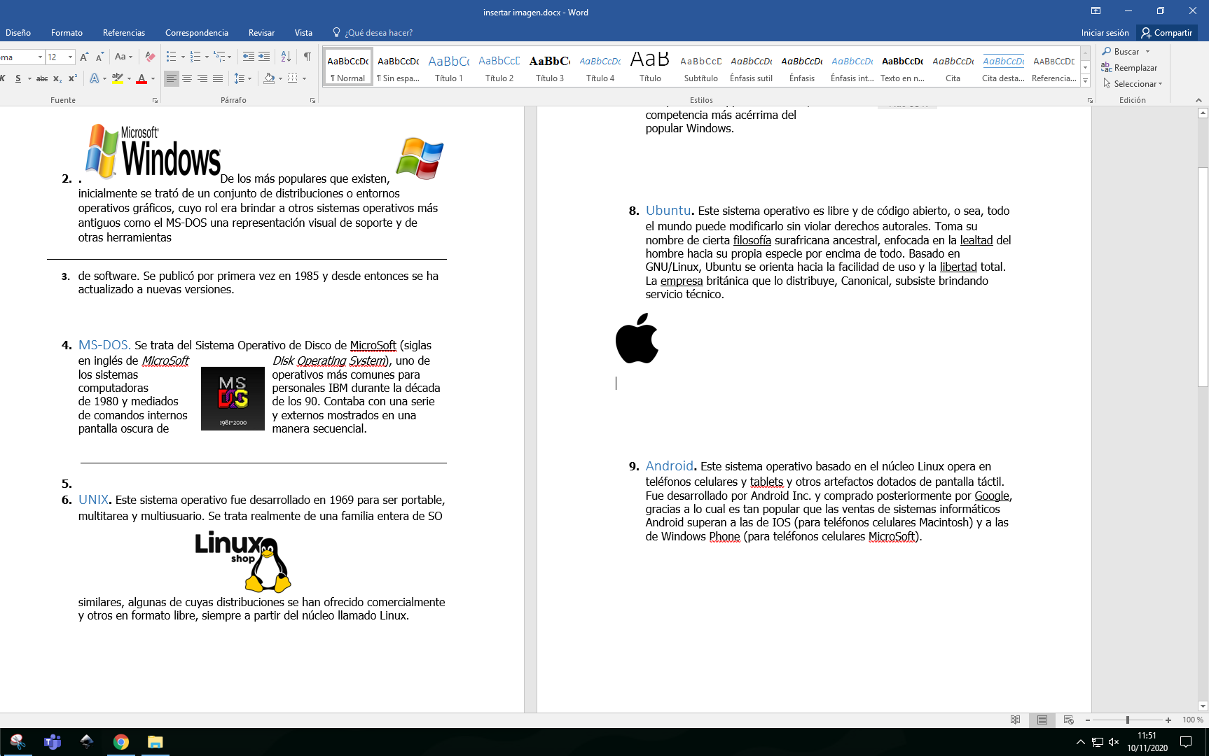Open the font color dropdown arrow

click(x=153, y=78)
